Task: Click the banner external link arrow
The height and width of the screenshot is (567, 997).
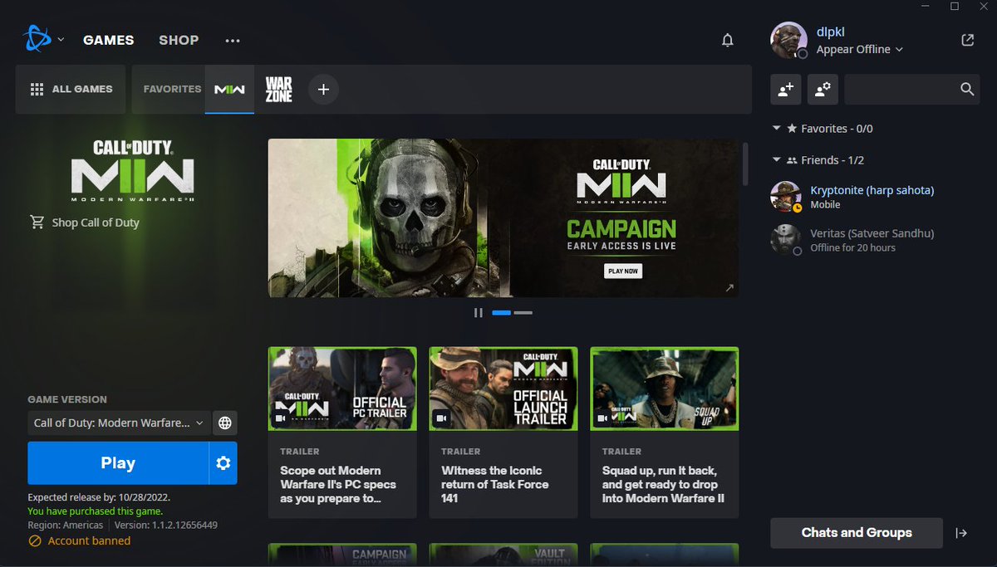Action: coord(729,288)
